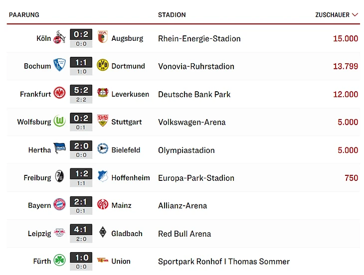Click the Bayern München crest

[x=59, y=205]
